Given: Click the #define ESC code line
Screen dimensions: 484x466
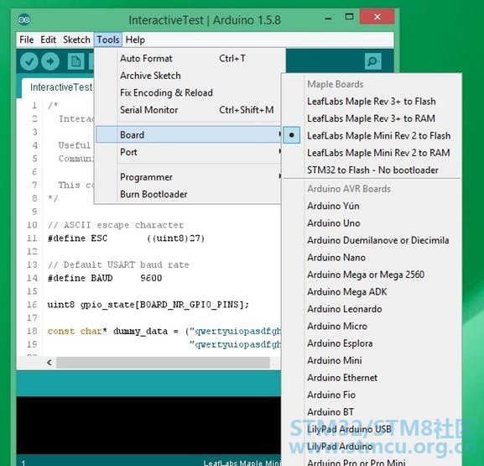Looking at the screenshot, I should (x=127, y=238).
